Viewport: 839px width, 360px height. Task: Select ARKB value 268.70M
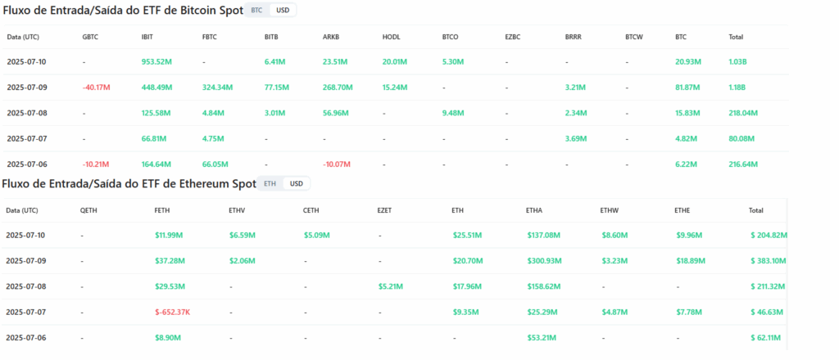point(338,88)
